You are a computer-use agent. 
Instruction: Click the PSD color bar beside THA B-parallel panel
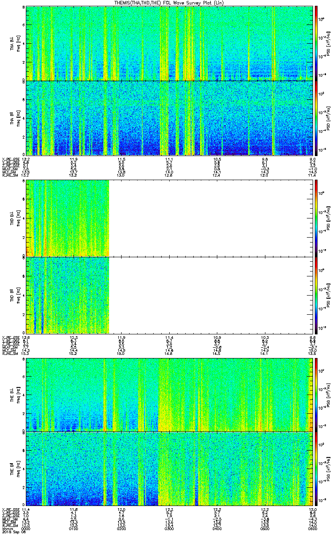[x=316, y=118]
